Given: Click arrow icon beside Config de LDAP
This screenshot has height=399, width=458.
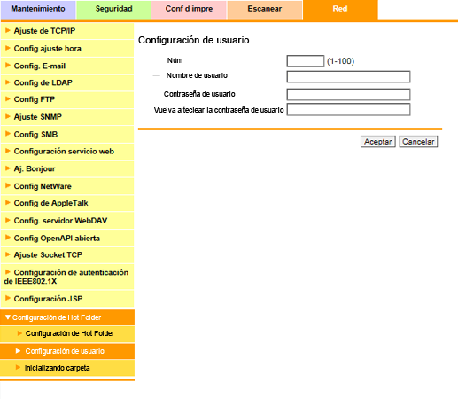Looking at the screenshot, I should (x=8, y=82).
